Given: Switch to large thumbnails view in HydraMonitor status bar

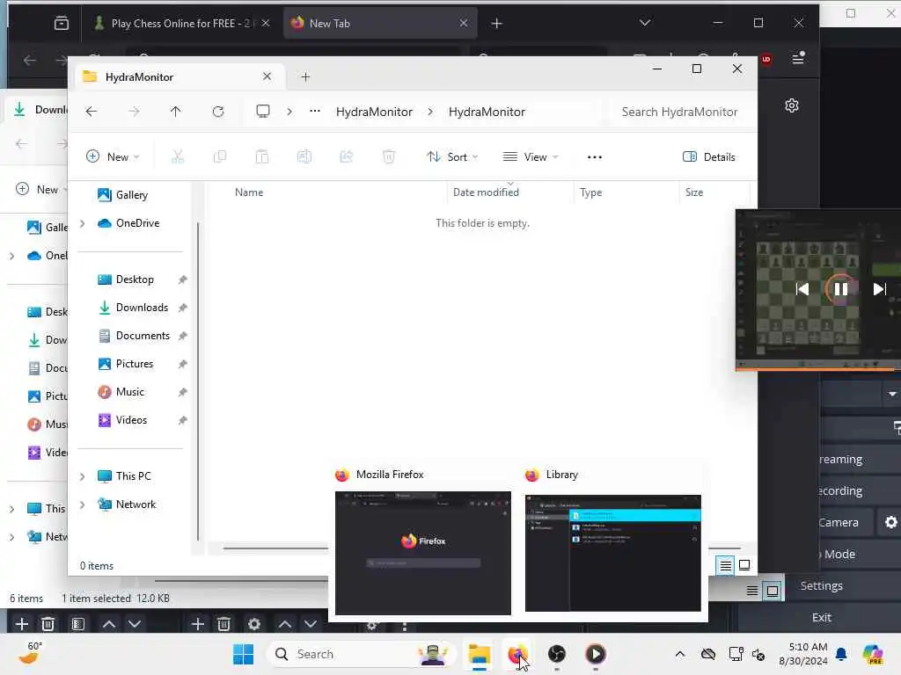Looking at the screenshot, I should tap(744, 565).
